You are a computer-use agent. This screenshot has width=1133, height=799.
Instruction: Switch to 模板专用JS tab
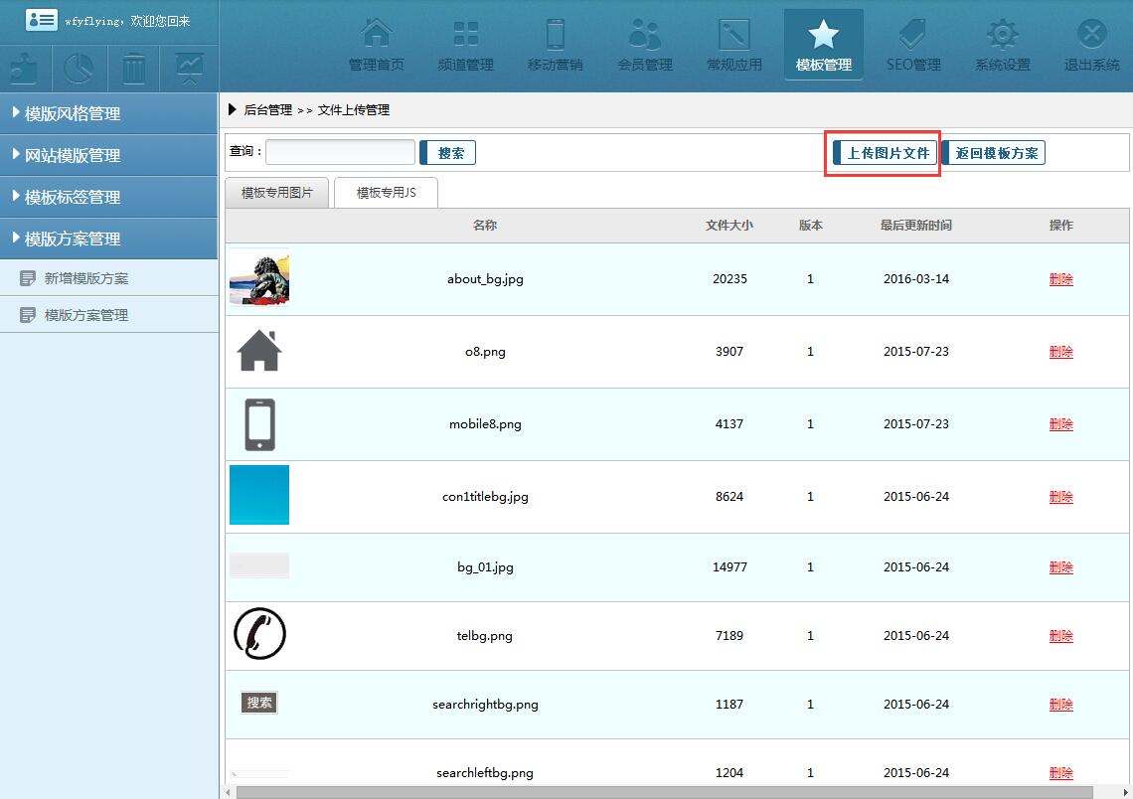pyautogui.click(x=386, y=193)
